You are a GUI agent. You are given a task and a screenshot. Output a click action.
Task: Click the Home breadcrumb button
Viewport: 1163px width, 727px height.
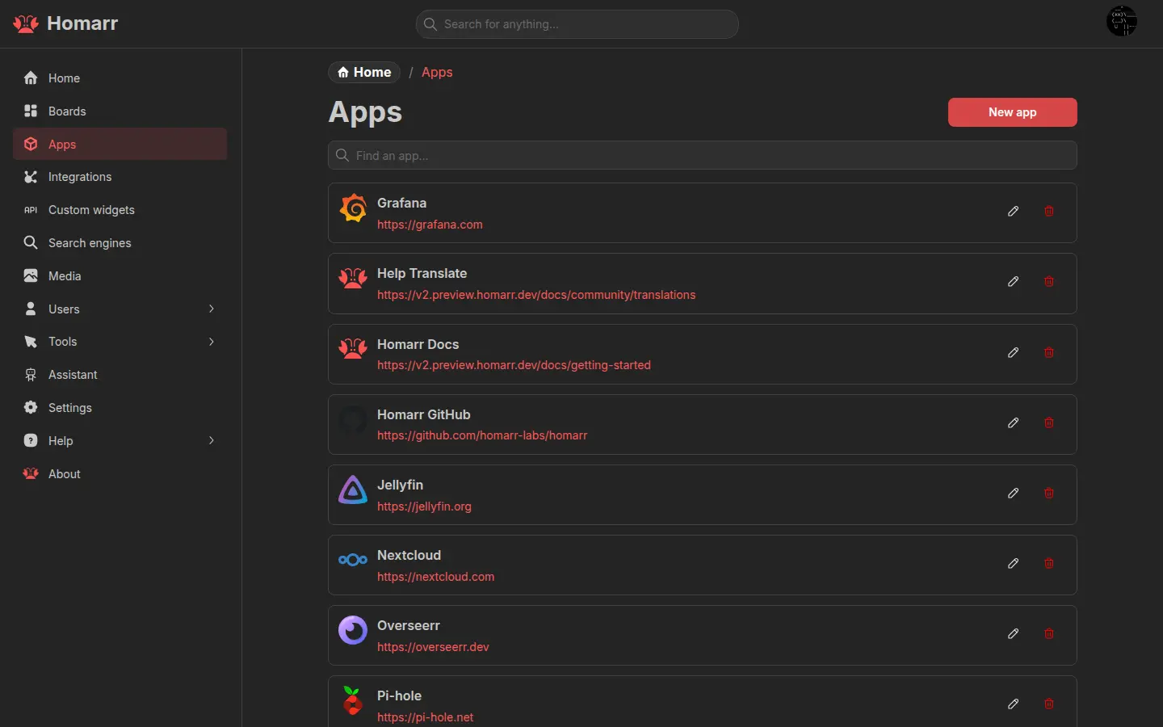click(x=364, y=73)
